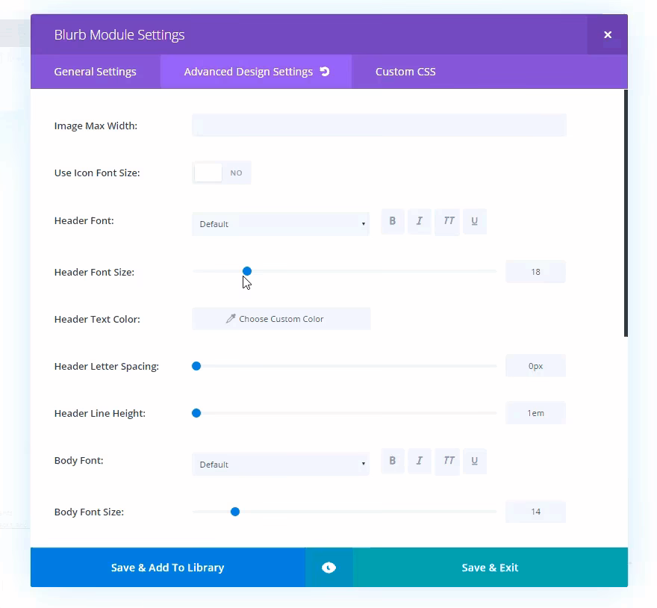Open the Body Font dropdown

(x=281, y=464)
